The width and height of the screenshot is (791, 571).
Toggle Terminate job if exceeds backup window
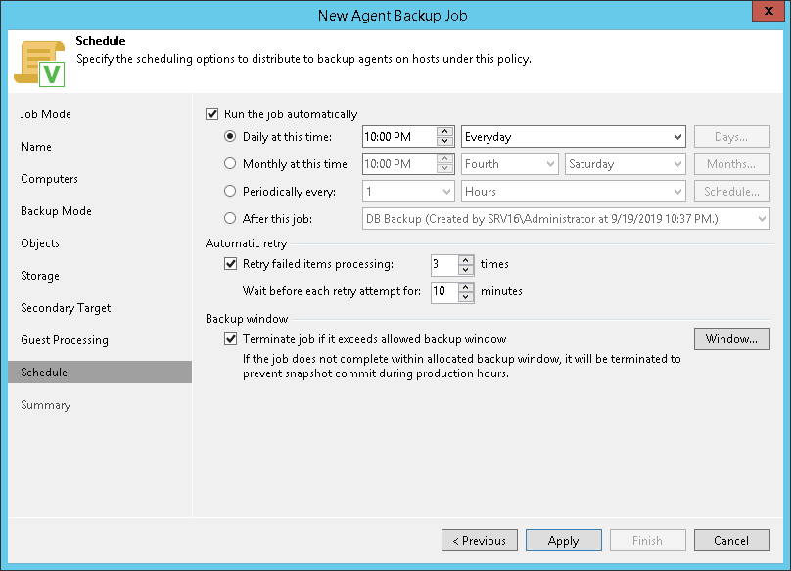point(231,339)
